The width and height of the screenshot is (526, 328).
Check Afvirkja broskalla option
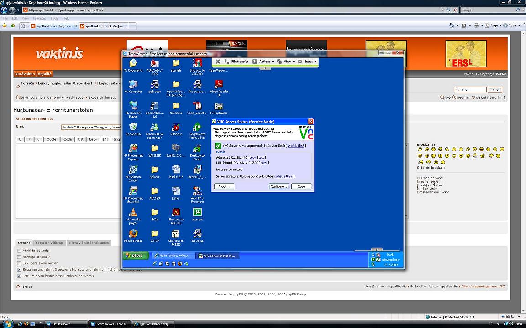tap(19, 256)
